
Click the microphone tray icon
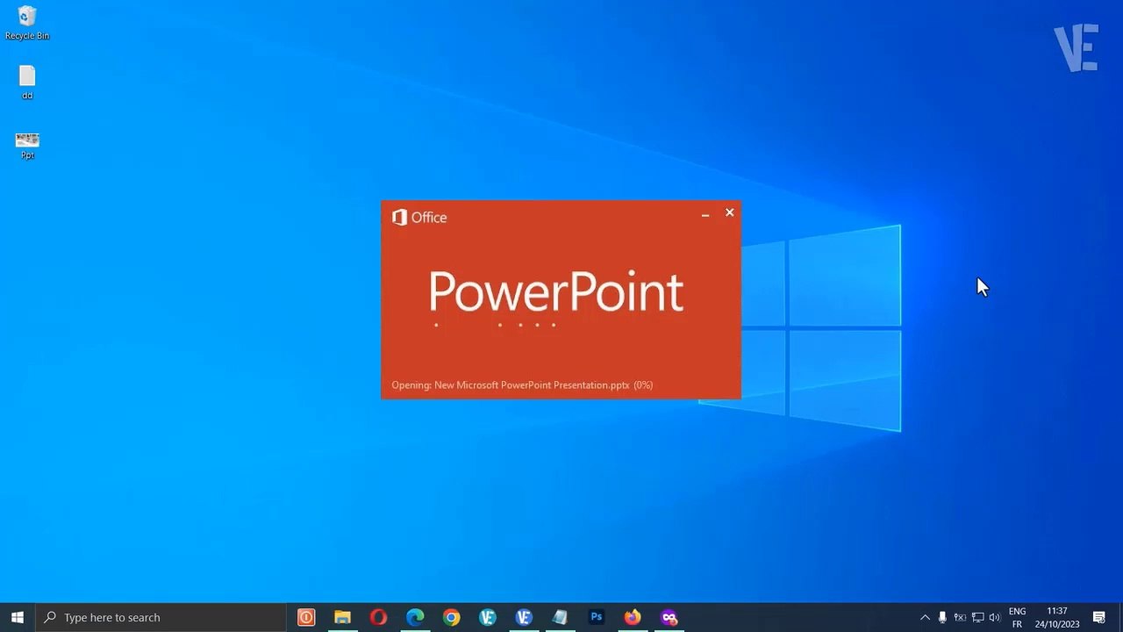click(942, 617)
